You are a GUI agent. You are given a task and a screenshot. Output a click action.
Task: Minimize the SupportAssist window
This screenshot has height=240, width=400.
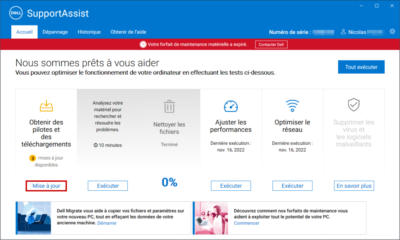tap(361, 5)
